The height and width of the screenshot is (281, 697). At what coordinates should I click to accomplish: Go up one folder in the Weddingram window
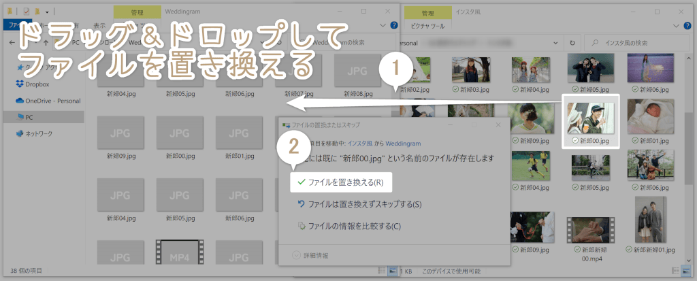[x=46, y=43]
